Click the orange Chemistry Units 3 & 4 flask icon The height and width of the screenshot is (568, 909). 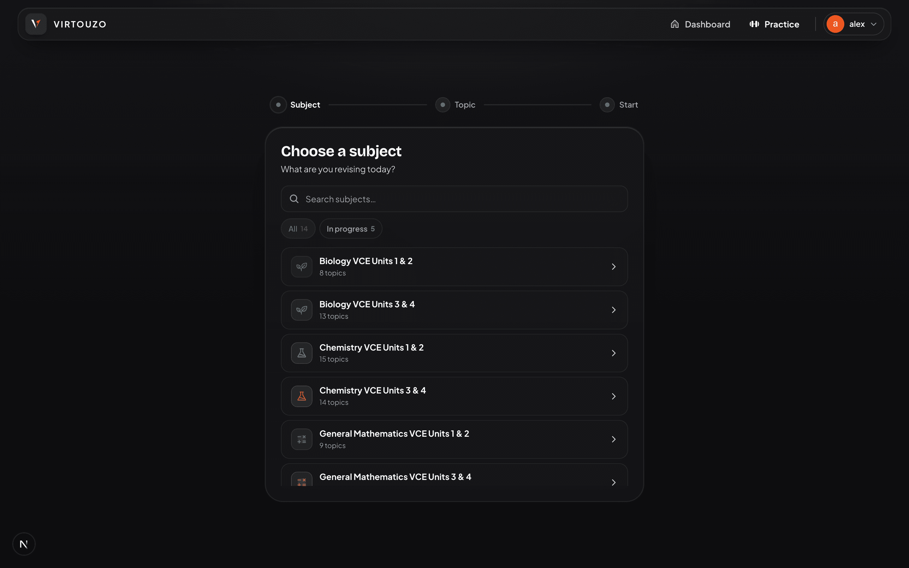302,396
